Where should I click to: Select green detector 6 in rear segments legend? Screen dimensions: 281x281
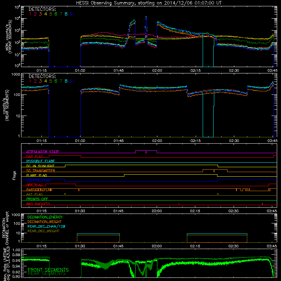pos(56,81)
